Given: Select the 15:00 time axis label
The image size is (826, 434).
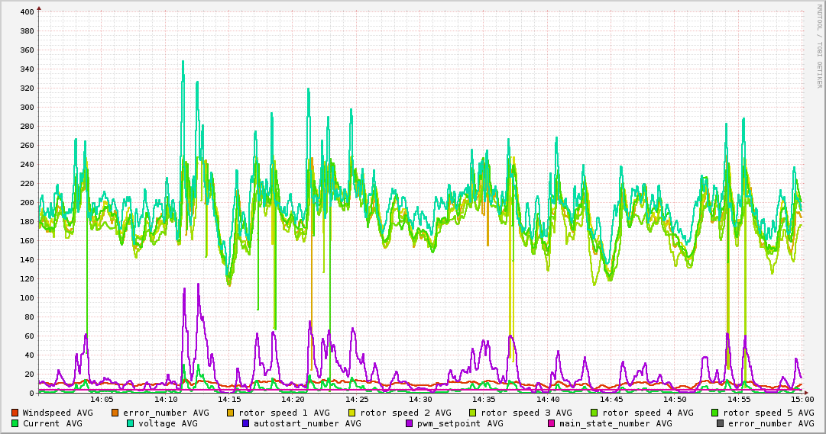Looking at the screenshot, I should 802,400.
